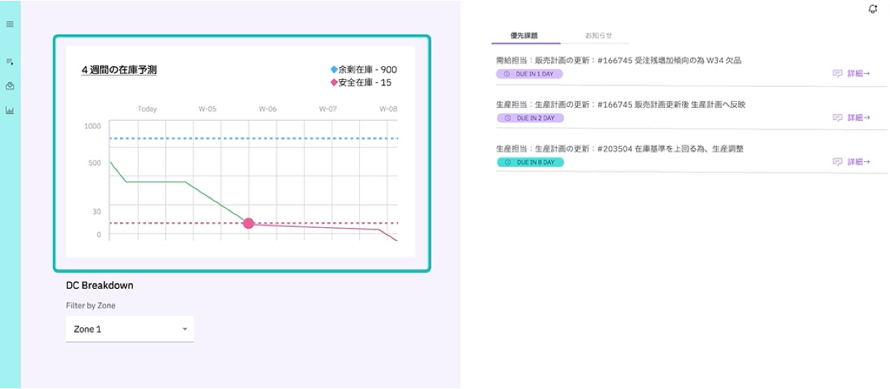This screenshot has width=890, height=389.
Task: Click the chart title 4週間の在庫予測
Action: [x=119, y=70]
